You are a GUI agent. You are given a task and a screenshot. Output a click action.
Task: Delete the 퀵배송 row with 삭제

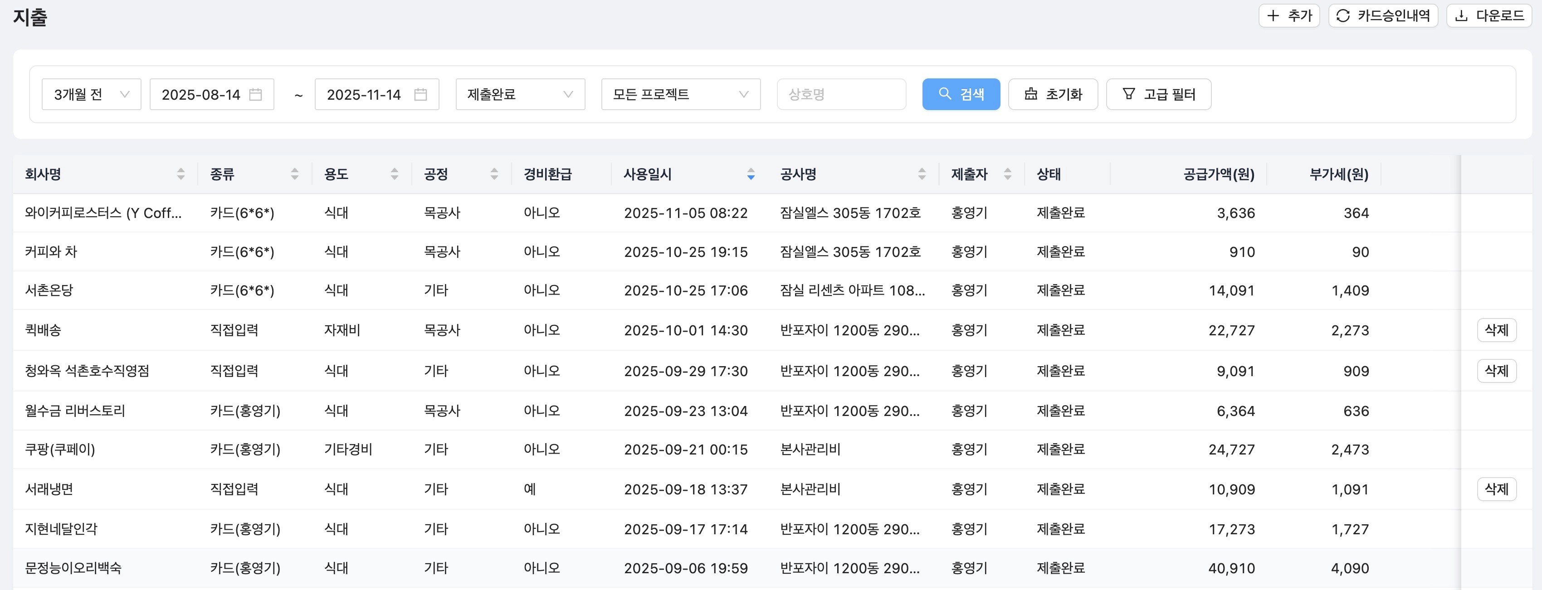pyautogui.click(x=1496, y=330)
